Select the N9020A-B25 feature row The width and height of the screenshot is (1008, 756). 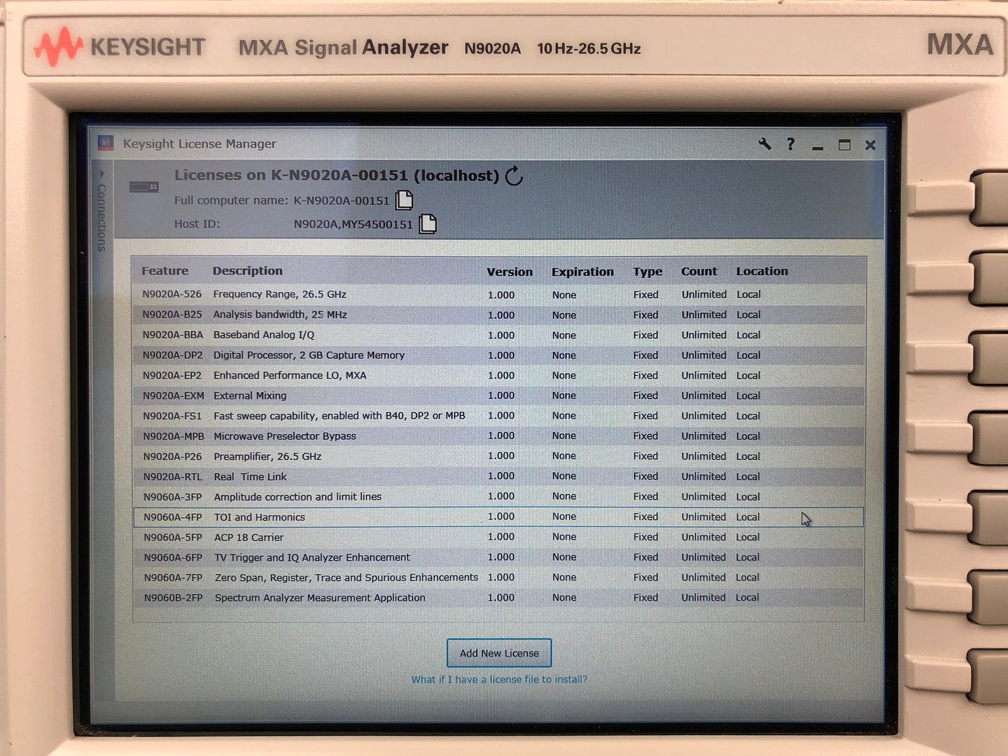click(x=498, y=315)
